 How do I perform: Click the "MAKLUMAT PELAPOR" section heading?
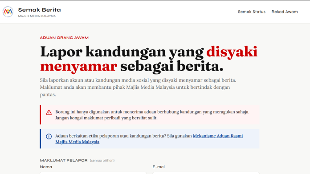[x=64, y=160]
